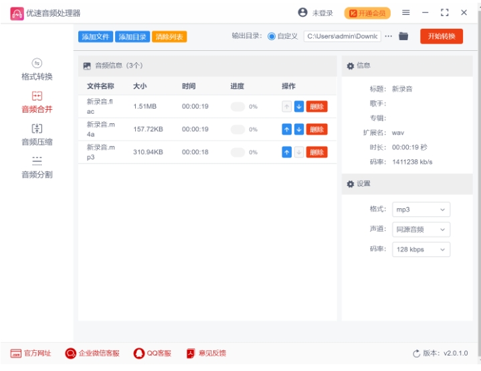This screenshot has width=481, height=371.
Task: Open the 意见反馈 feedback link
Action: [x=206, y=353]
